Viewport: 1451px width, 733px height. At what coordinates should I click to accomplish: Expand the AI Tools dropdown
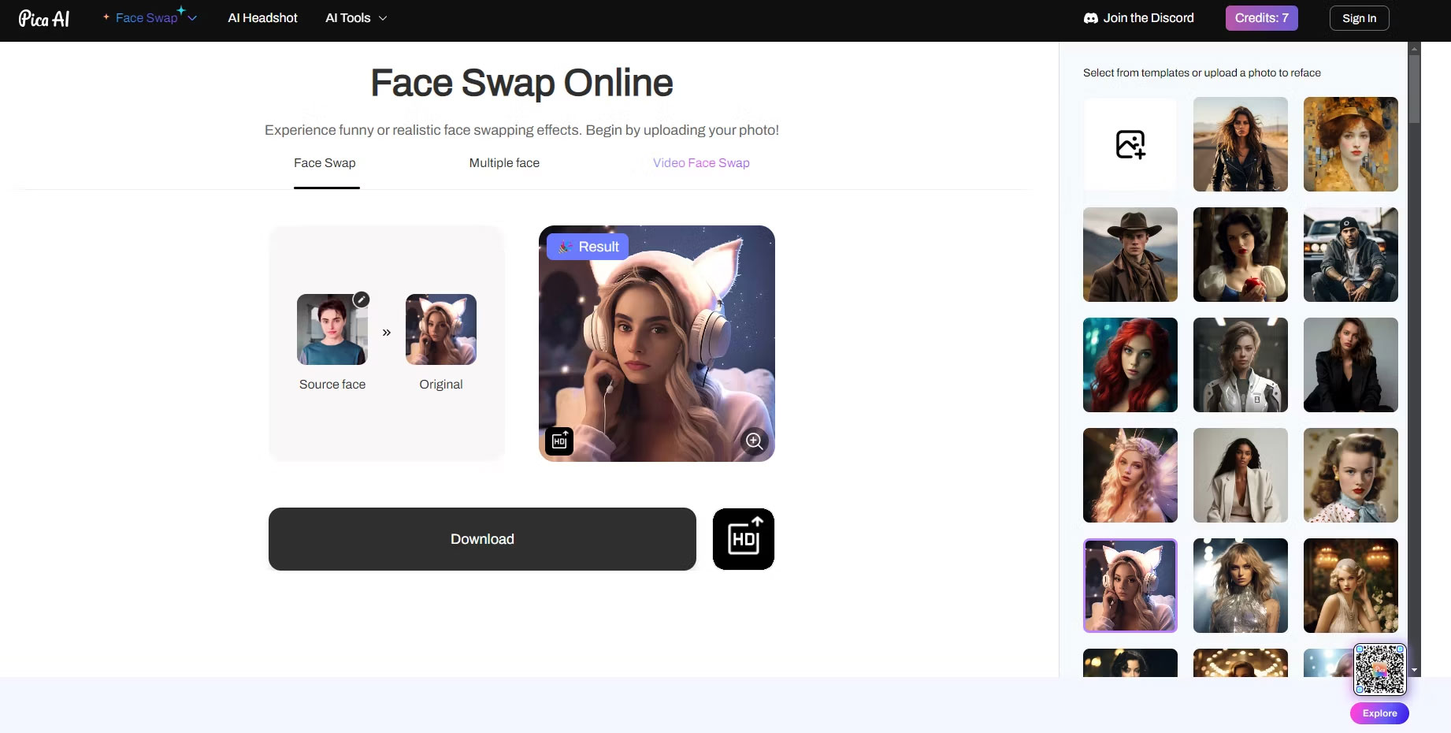pyautogui.click(x=355, y=17)
